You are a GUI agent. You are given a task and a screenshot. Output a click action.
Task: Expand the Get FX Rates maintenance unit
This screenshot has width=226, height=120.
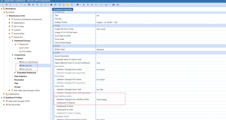[10, 27]
